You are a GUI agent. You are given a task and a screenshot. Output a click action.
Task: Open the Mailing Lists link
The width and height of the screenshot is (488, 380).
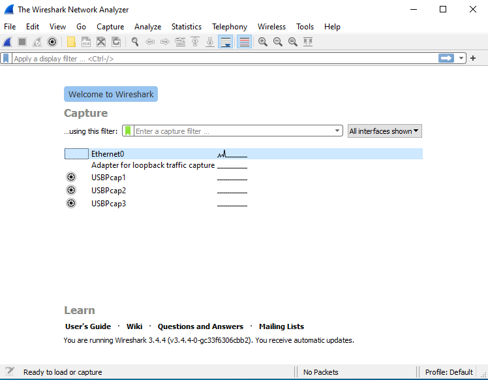[x=281, y=326]
